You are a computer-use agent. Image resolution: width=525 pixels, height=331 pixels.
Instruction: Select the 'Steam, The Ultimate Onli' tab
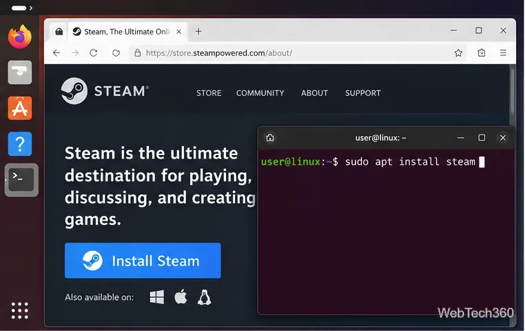pos(127,32)
